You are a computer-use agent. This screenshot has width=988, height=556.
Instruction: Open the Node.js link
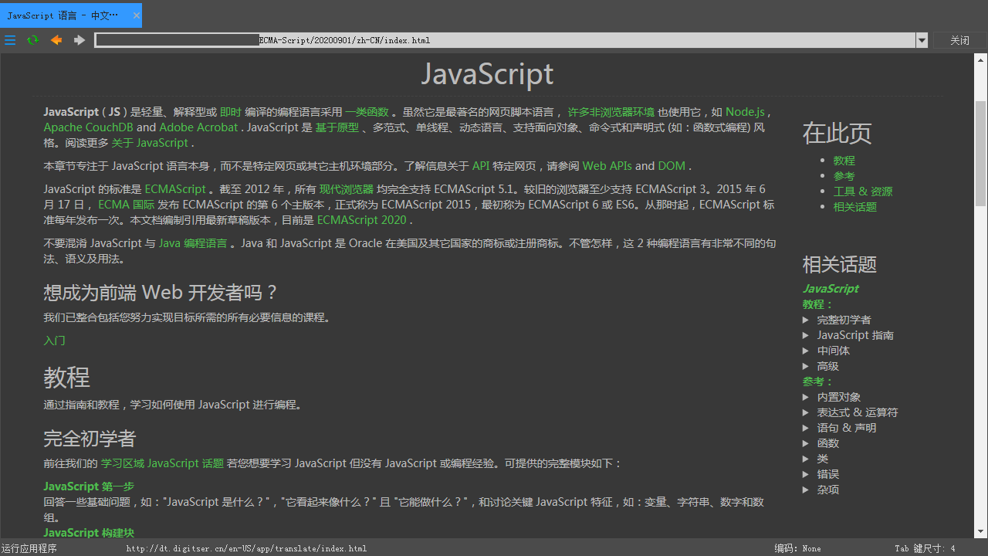[744, 111]
